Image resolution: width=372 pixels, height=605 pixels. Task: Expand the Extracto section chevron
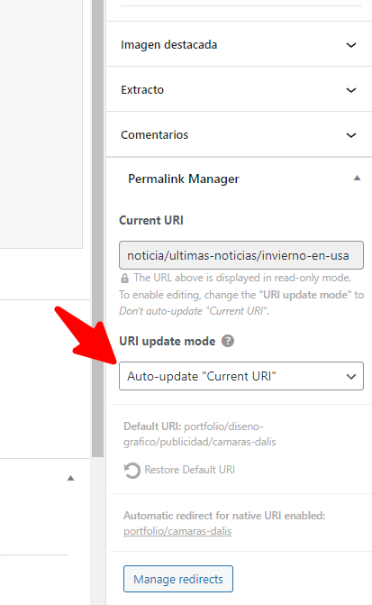pos(351,90)
